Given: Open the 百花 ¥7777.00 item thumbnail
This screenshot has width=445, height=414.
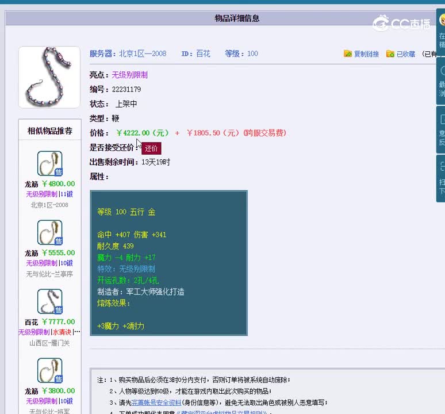Looking at the screenshot, I should 50,301.
